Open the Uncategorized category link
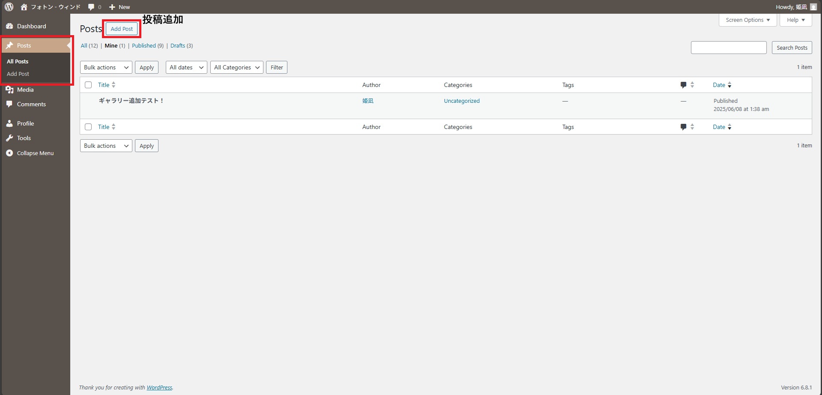 (461, 101)
